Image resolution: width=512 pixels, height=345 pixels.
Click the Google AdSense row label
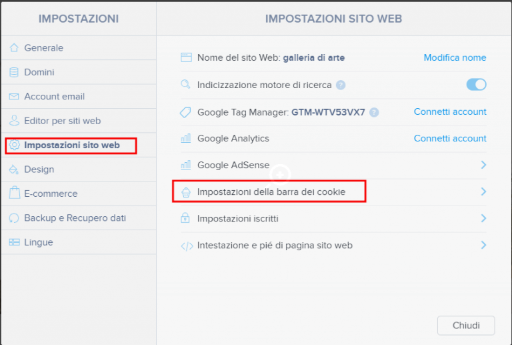(x=233, y=165)
